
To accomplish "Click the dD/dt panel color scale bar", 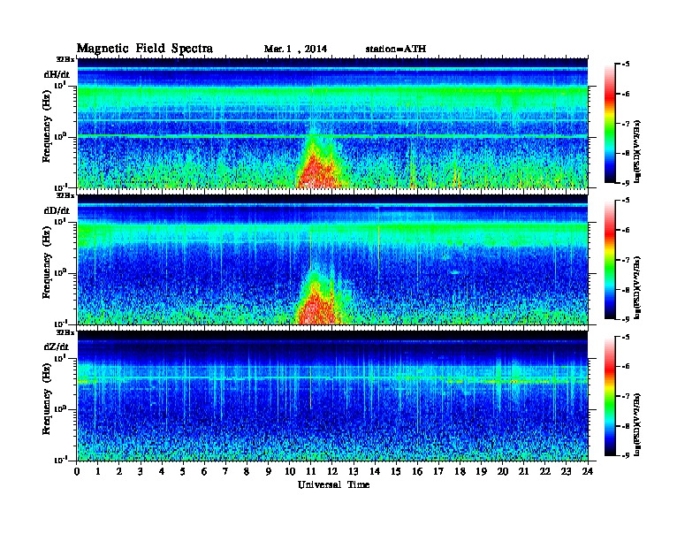I will click(609, 260).
